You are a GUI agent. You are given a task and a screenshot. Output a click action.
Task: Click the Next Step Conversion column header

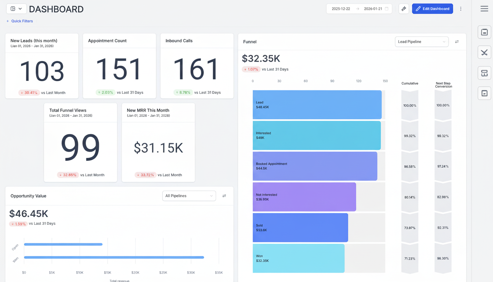coord(443,85)
